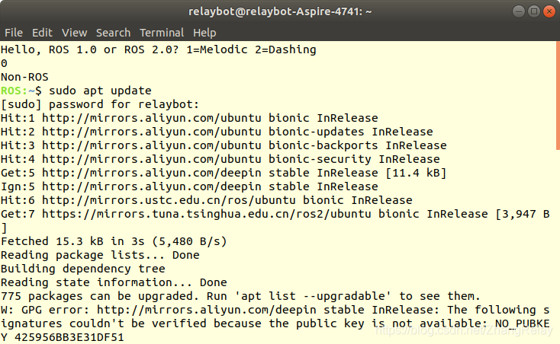Viewport: 560px width, 344px height.
Task: Open the Help menu
Action: pyautogui.click(x=204, y=33)
